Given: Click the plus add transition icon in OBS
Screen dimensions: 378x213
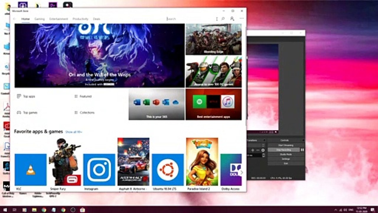Looking at the screenshot, I should pos(252,150).
